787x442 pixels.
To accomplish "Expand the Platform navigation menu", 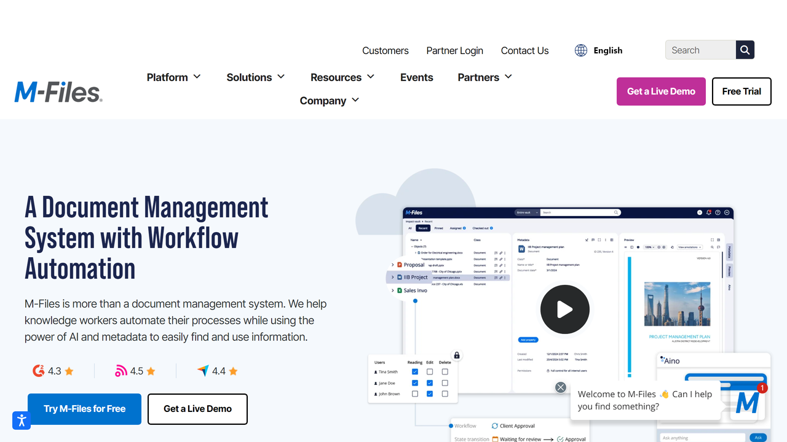I will coord(174,77).
